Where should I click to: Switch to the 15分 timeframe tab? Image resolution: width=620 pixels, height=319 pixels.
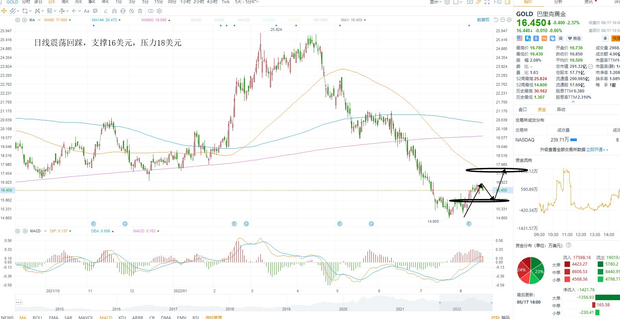[159, 2]
